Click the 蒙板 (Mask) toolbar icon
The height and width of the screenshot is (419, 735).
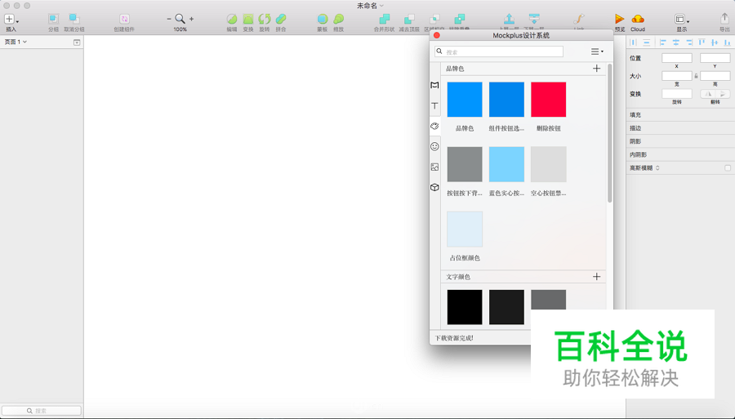tap(322, 19)
